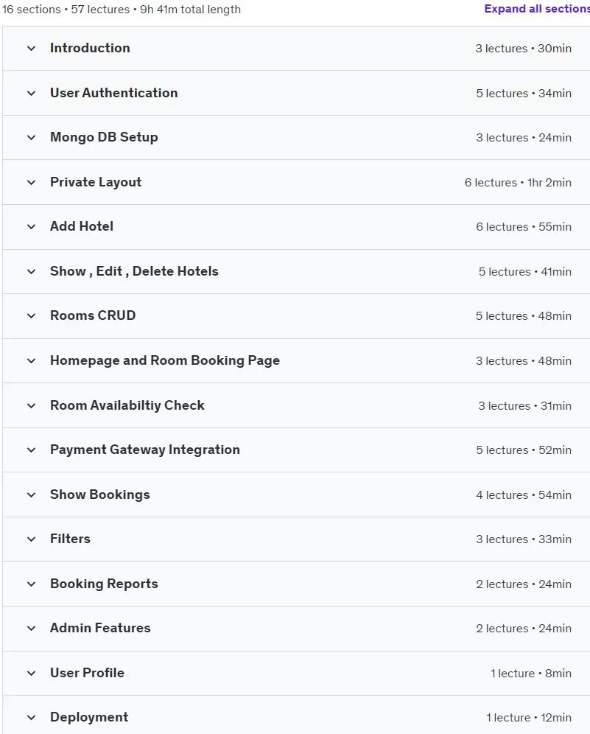Expand the Booking Reports chevron
590x734 pixels.
32,584
